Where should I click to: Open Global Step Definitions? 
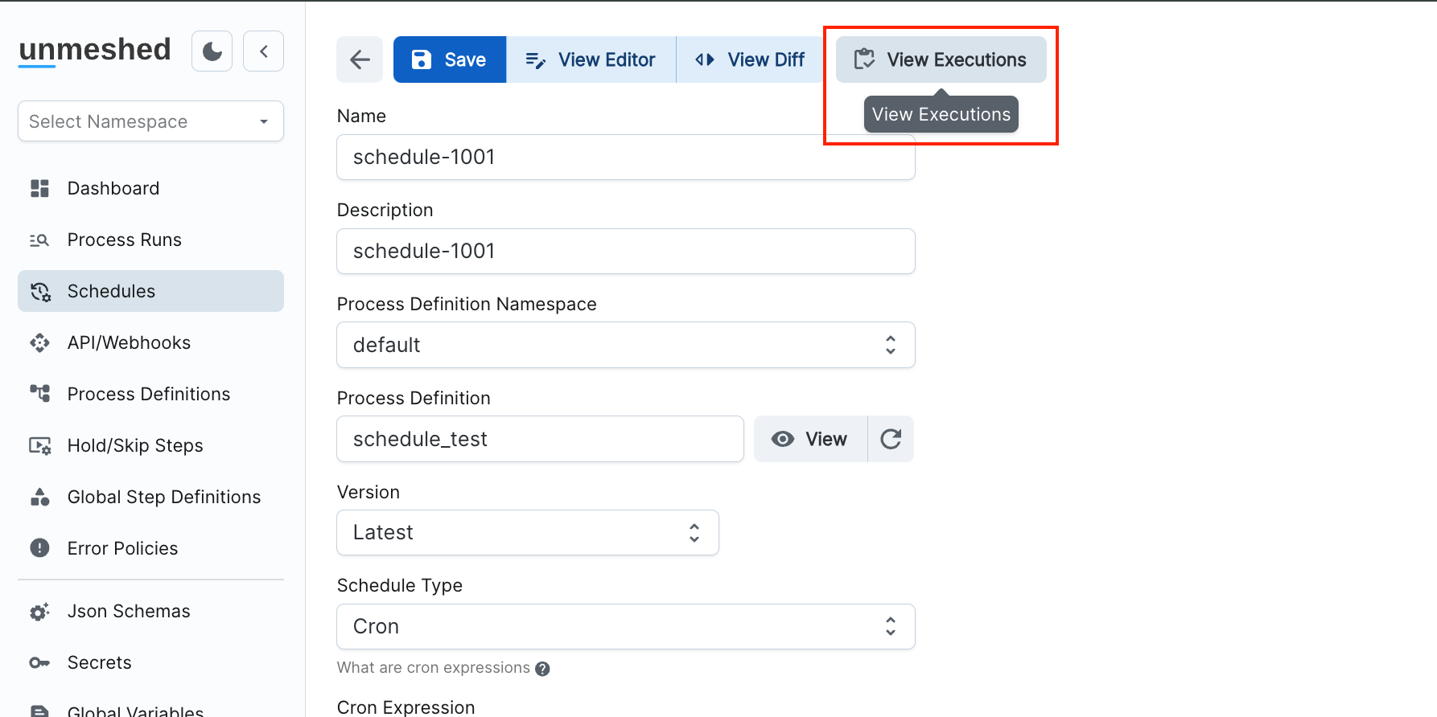coord(163,497)
